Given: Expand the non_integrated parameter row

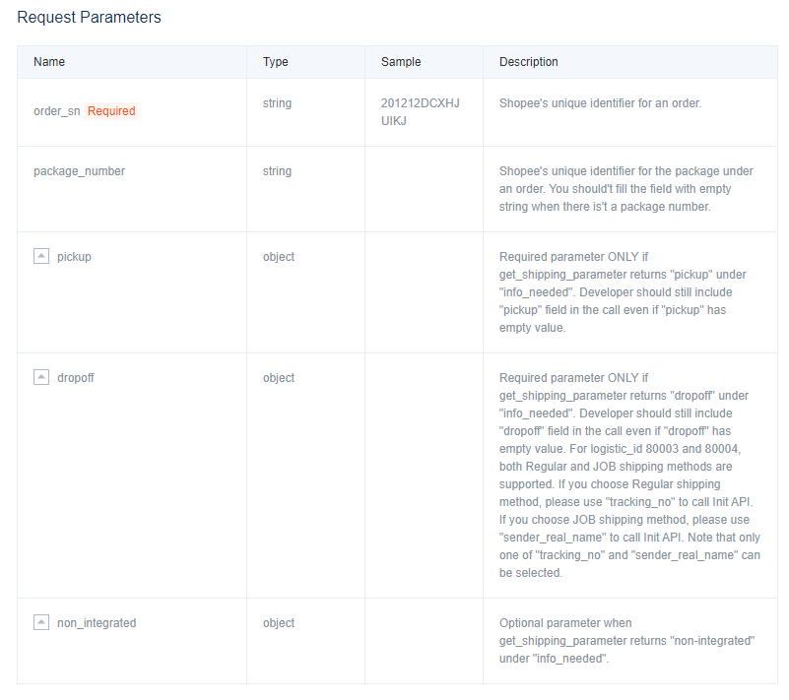Looking at the screenshot, I should pos(41,623).
